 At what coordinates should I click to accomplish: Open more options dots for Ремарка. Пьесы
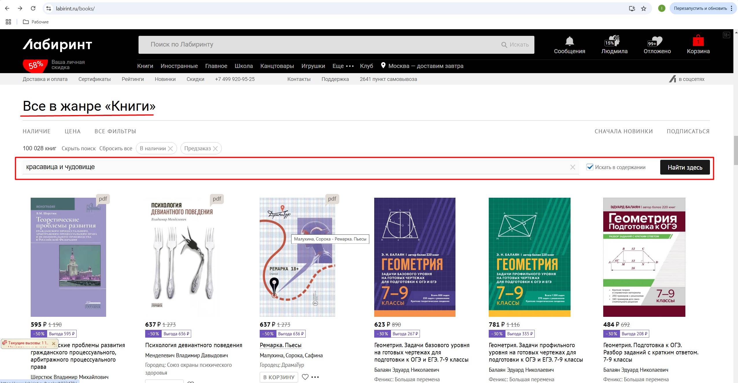point(315,377)
